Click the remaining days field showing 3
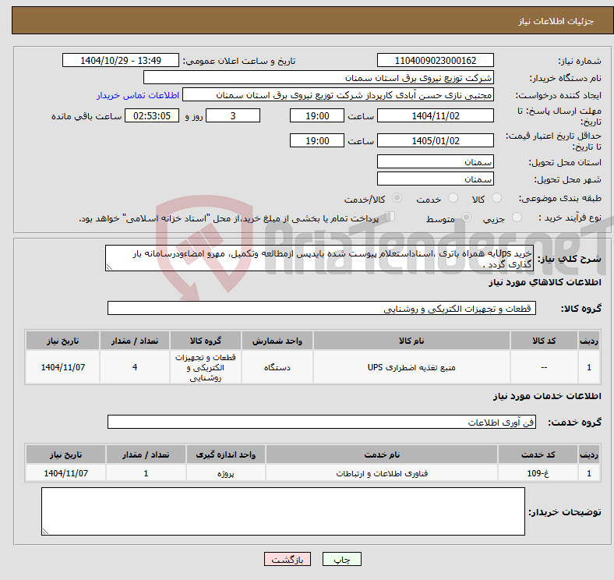The image size is (614, 580). tap(233, 115)
